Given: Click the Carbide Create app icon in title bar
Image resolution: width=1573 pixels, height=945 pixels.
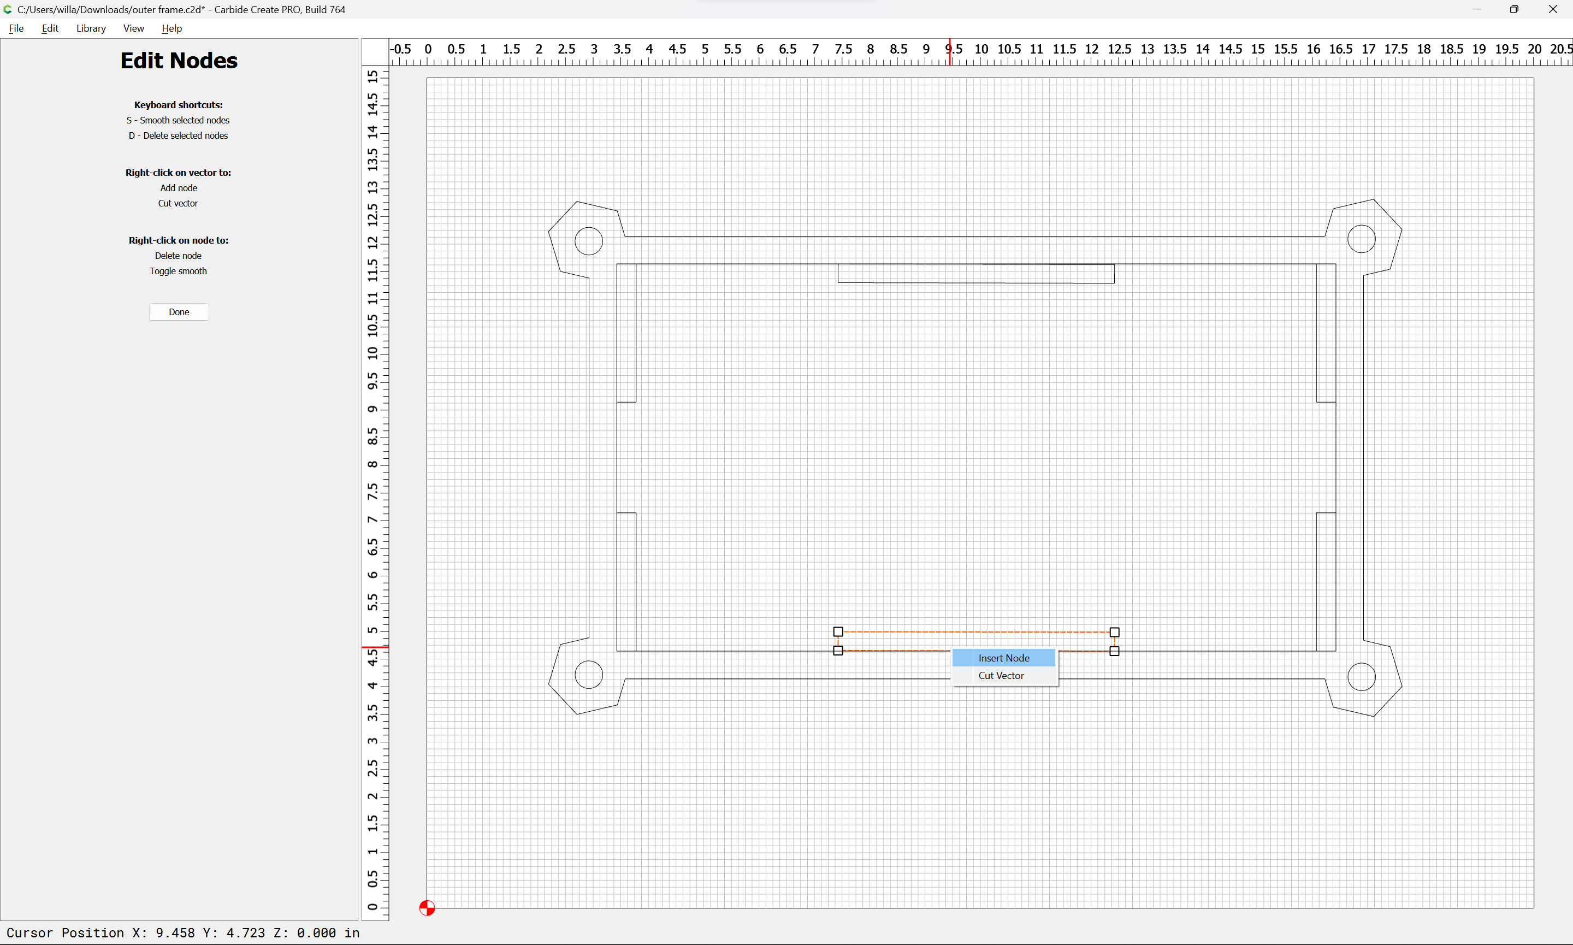Looking at the screenshot, I should tap(8, 9).
